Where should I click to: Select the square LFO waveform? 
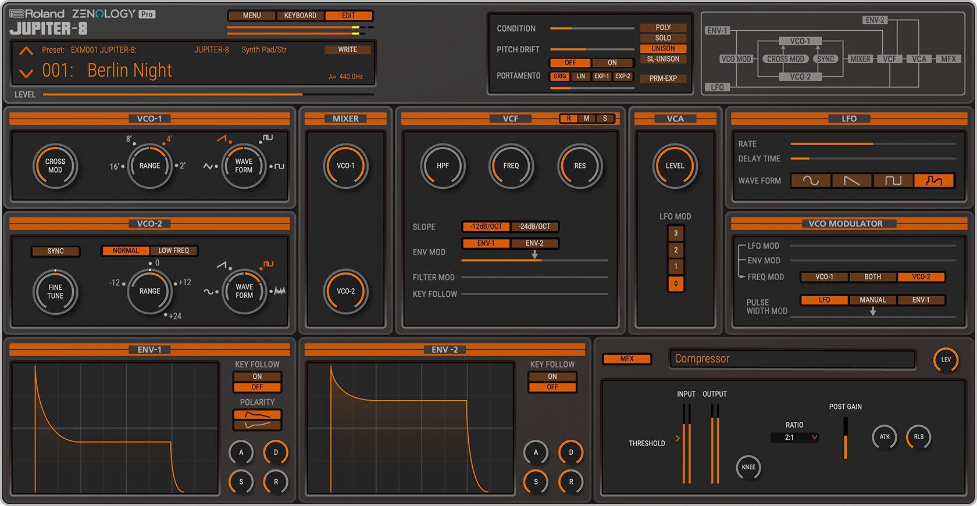tap(893, 181)
